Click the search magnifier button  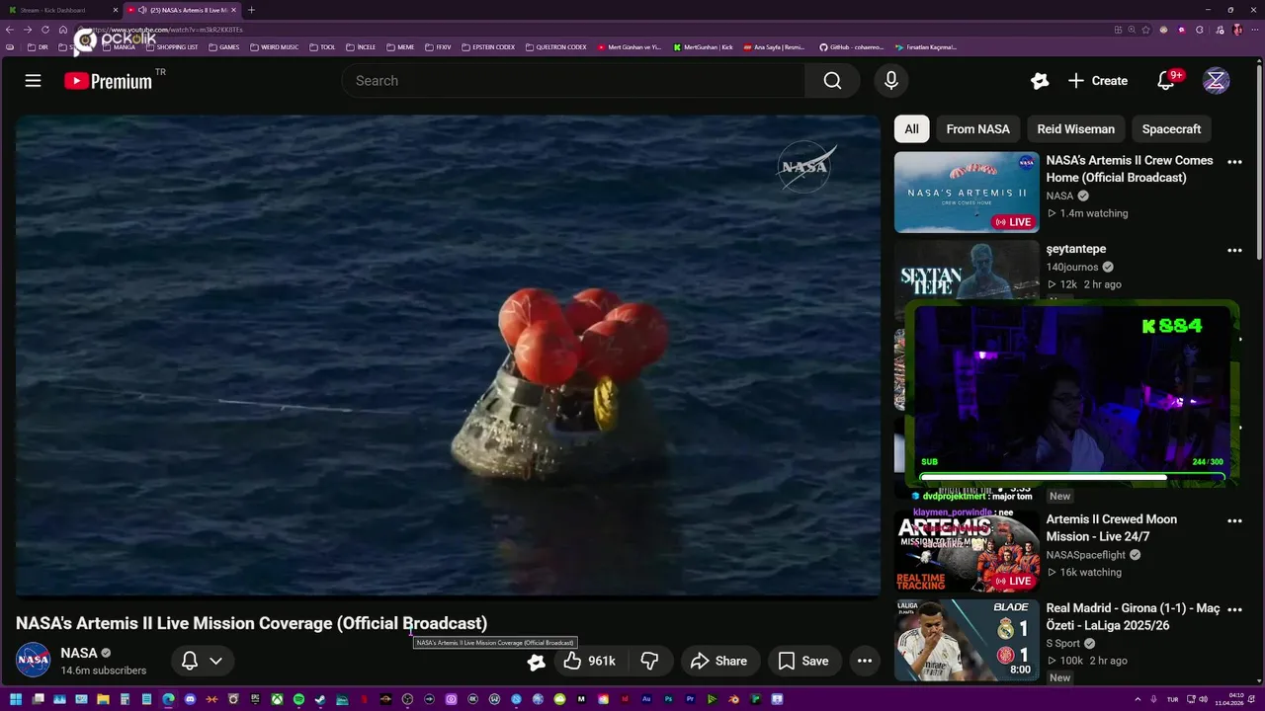coord(833,81)
